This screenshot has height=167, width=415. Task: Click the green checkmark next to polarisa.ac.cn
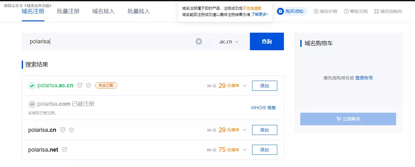click(x=32, y=86)
